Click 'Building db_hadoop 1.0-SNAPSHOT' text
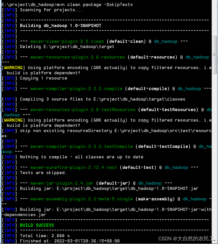This screenshot has height=244, width=218. (60, 26)
